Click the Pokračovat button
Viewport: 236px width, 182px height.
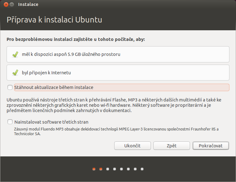point(211,146)
